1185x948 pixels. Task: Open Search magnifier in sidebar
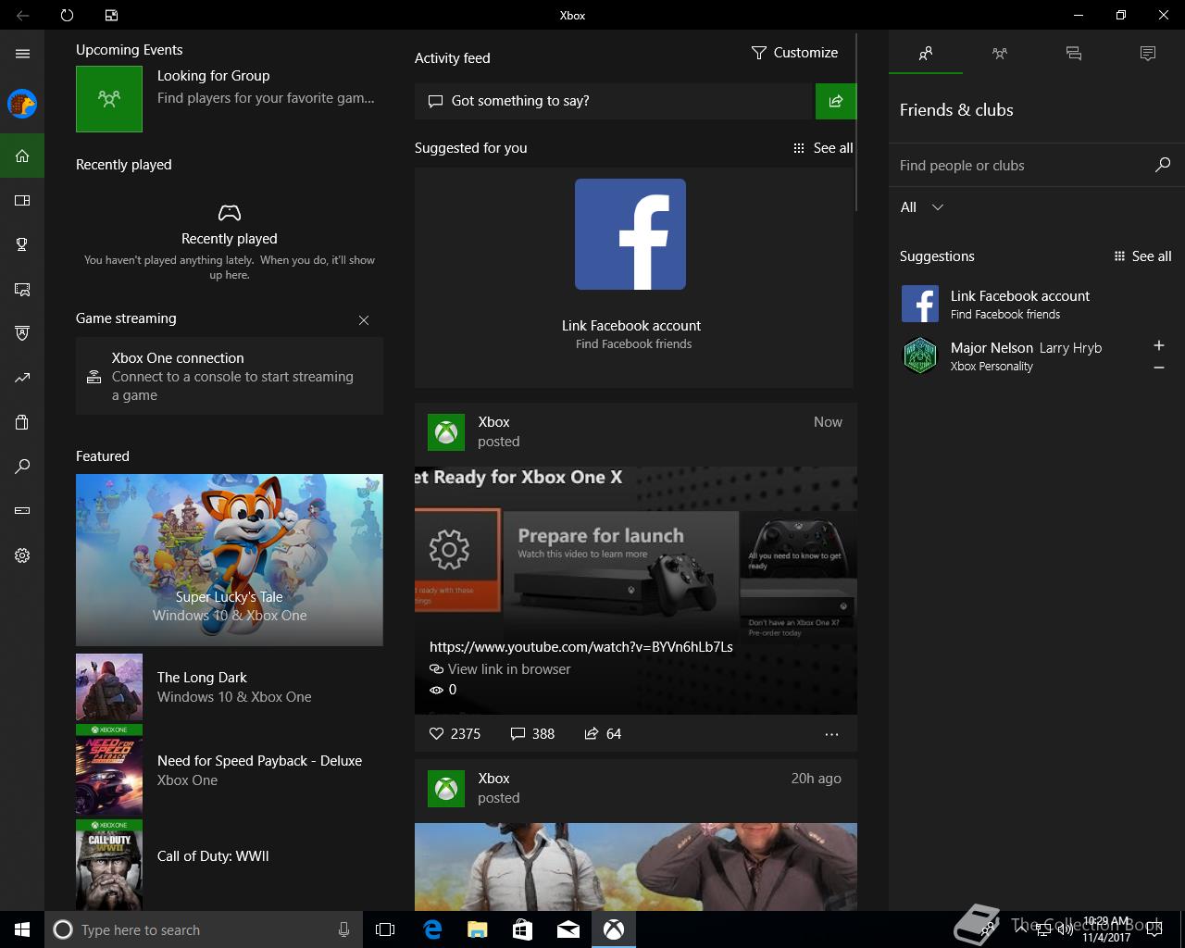pos(22,467)
